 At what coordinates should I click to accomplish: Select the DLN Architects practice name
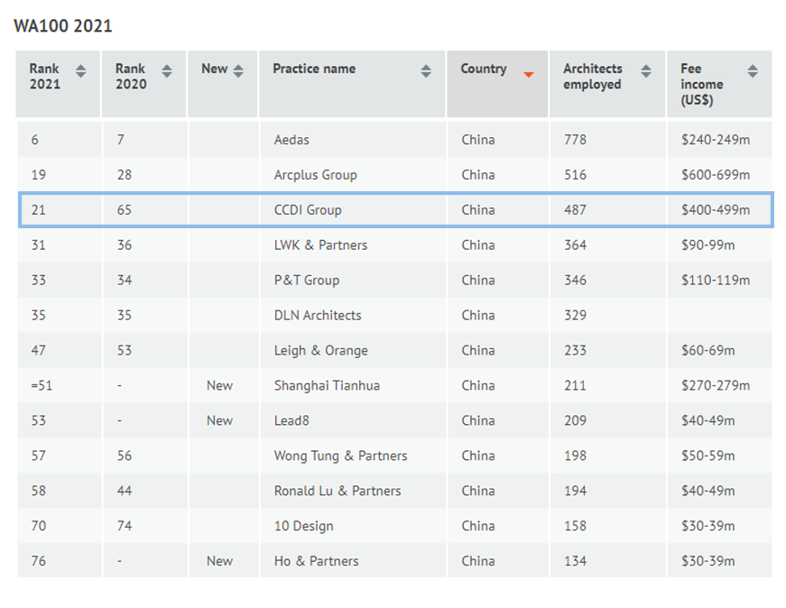[x=318, y=316]
